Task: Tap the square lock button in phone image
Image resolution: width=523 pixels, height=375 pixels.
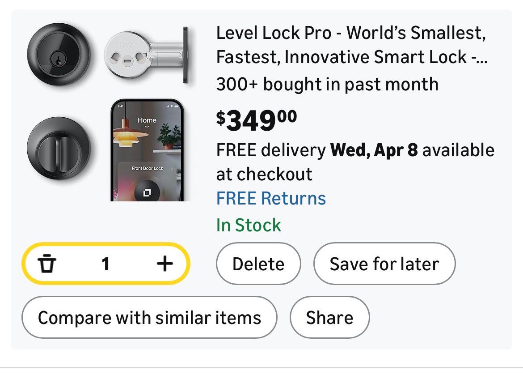Action: point(147,192)
